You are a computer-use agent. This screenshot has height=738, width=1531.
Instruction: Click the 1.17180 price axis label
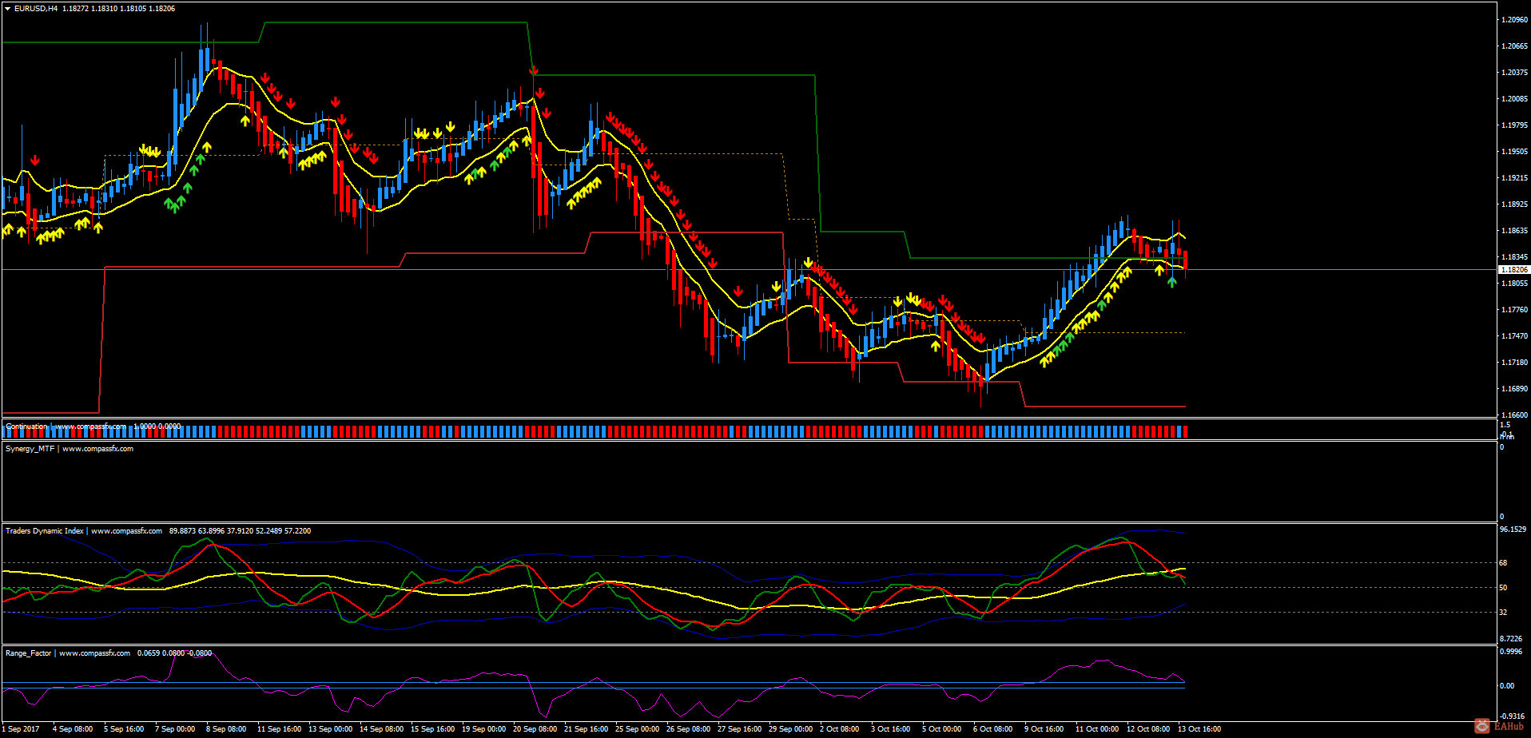(1515, 363)
